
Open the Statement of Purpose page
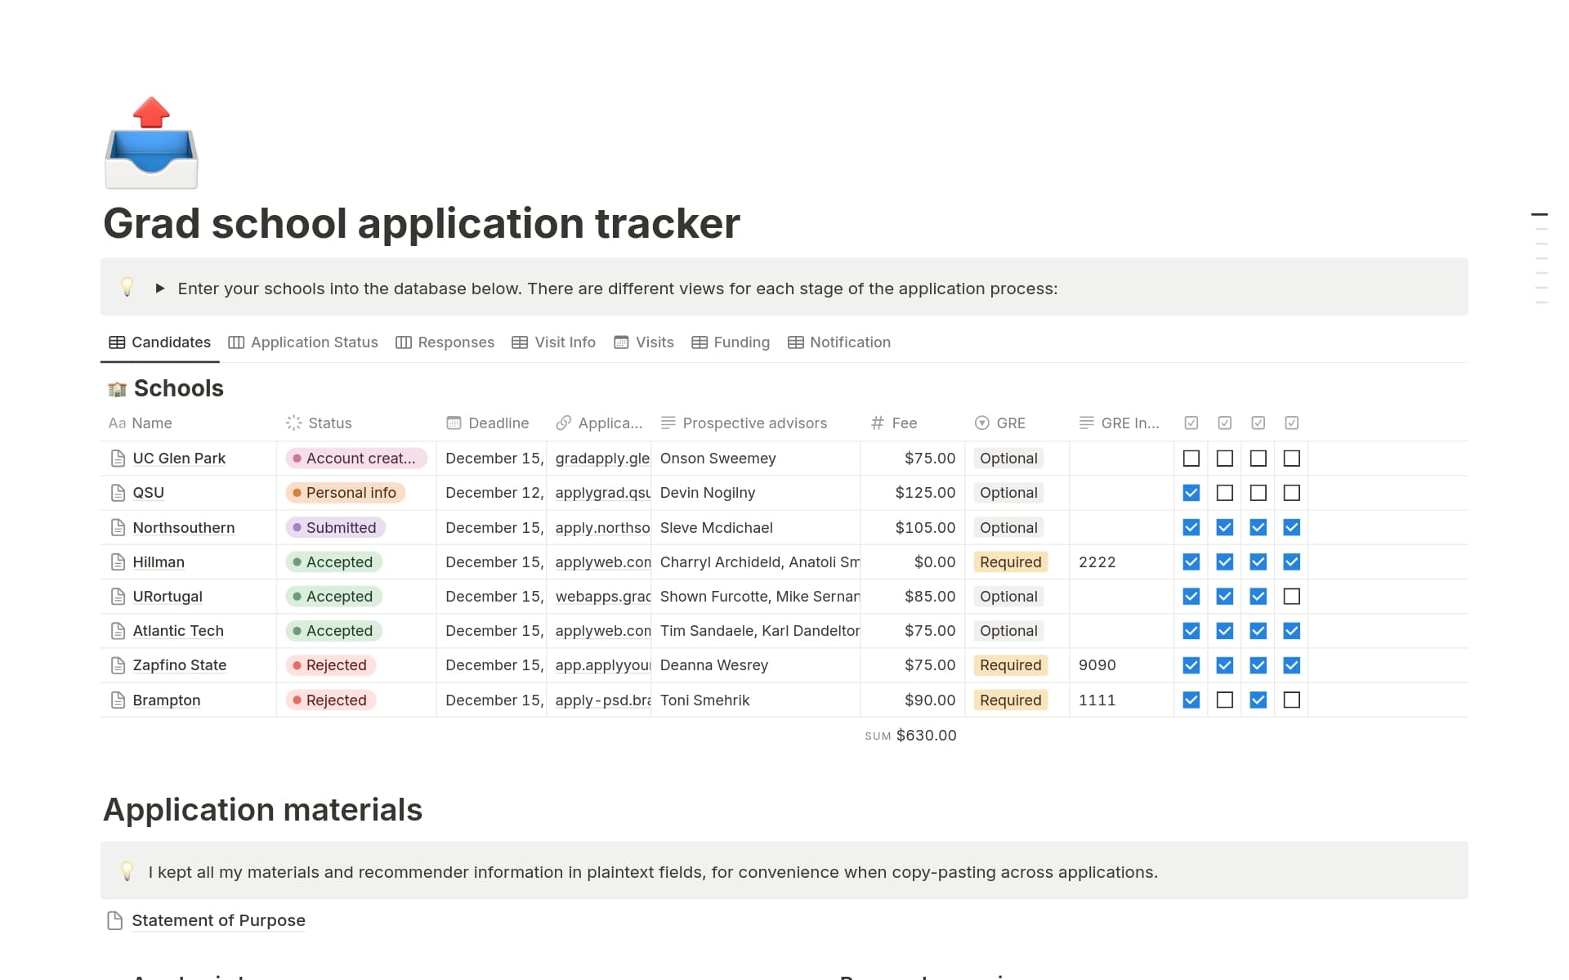click(217, 920)
